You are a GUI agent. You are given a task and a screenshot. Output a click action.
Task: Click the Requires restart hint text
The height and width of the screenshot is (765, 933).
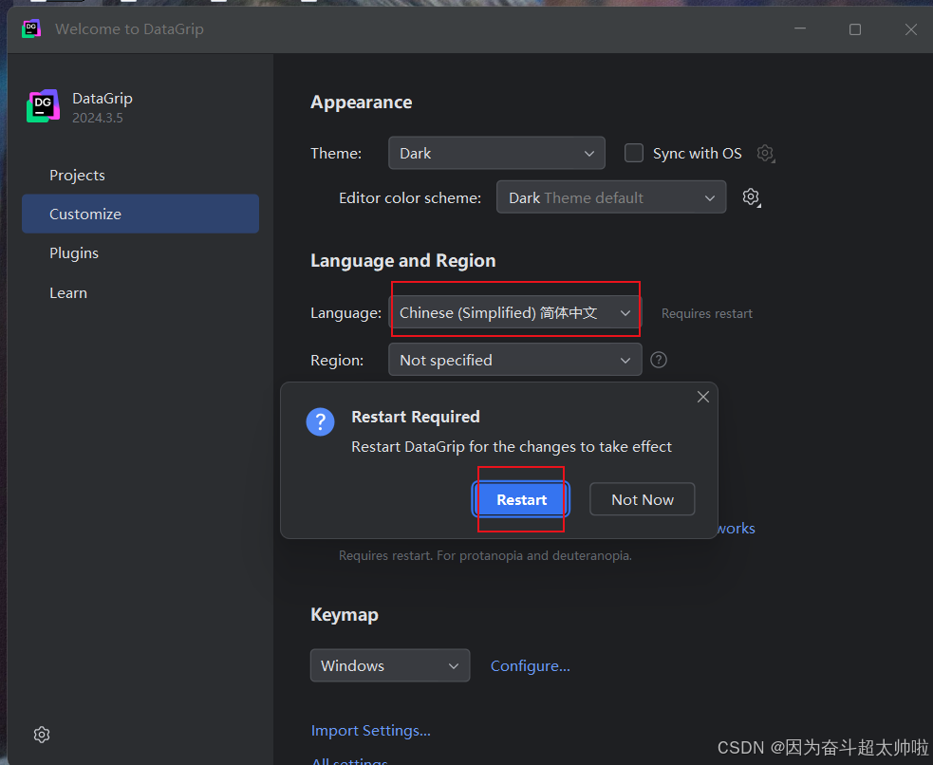click(x=707, y=313)
